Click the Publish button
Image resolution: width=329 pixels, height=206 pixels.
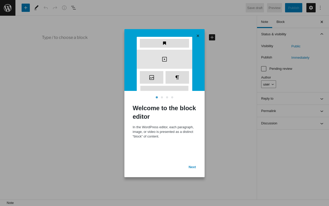click(294, 8)
